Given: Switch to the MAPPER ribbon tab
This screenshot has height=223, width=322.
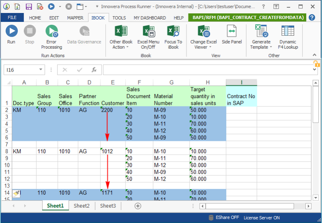Looking at the screenshot, I should (75, 18).
